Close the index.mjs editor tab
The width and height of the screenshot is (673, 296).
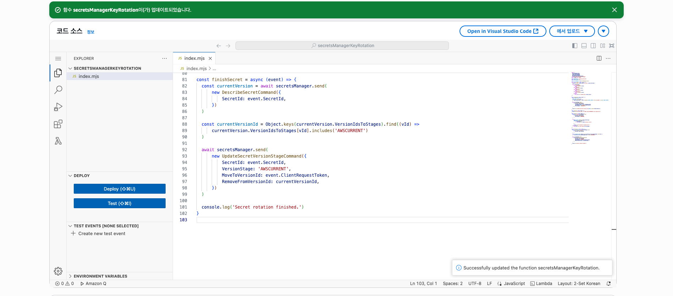pos(210,58)
